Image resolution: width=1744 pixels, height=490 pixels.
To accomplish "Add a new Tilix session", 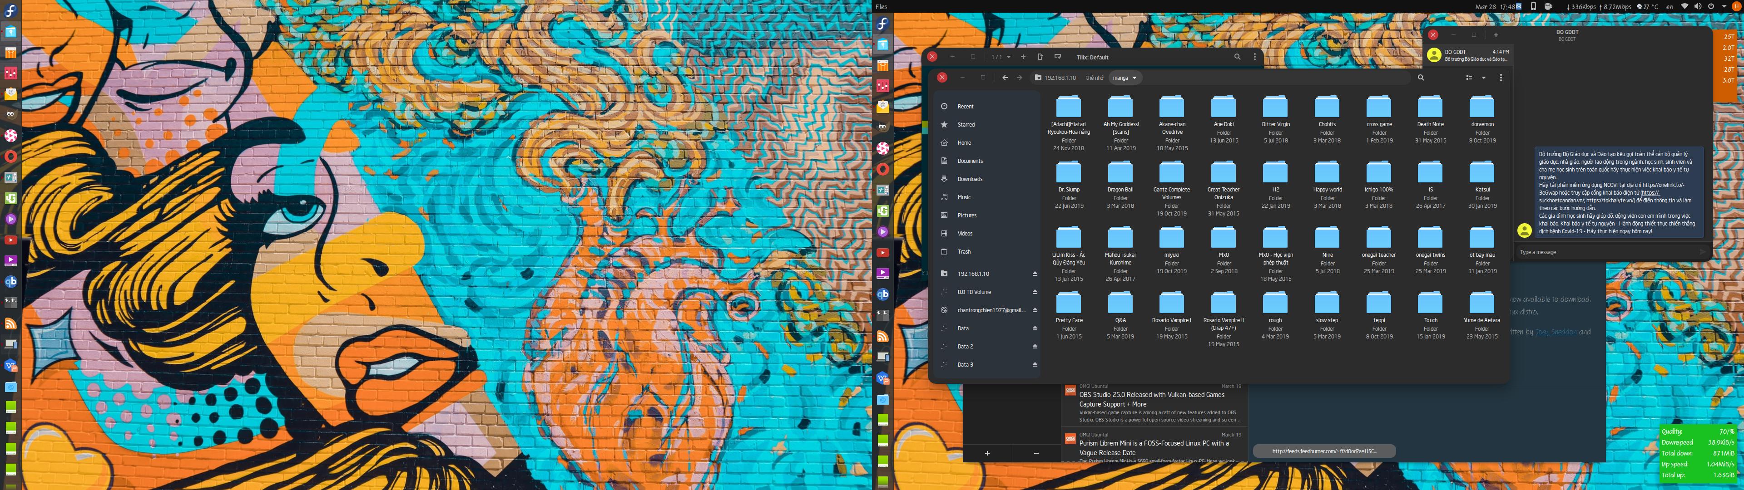I will [x=1023, y=57].
